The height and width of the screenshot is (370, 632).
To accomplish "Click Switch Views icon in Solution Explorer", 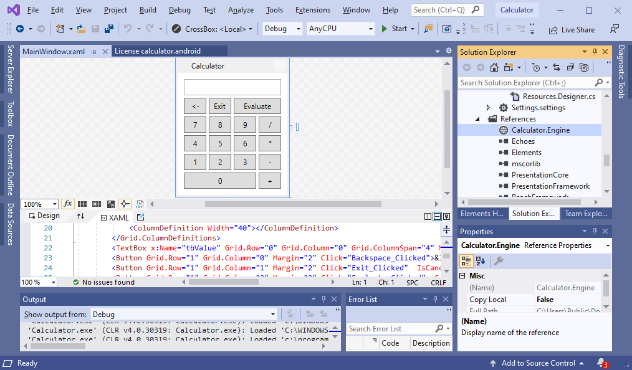I will click(x=509, y=67).
